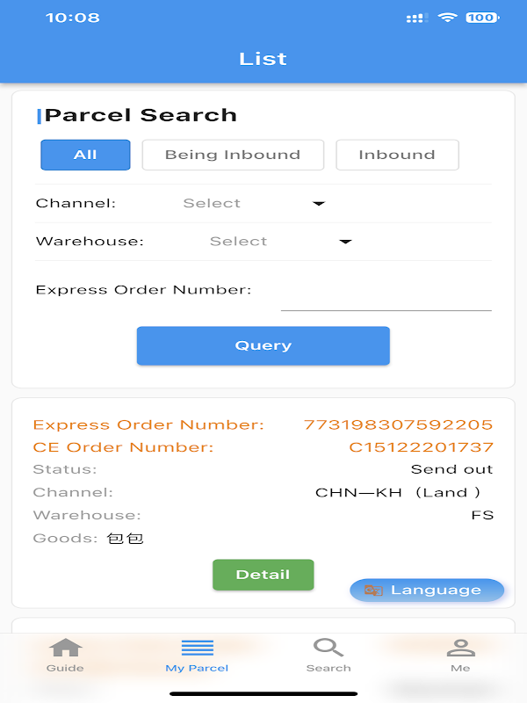Open the Me profile icon

[460, 649]
